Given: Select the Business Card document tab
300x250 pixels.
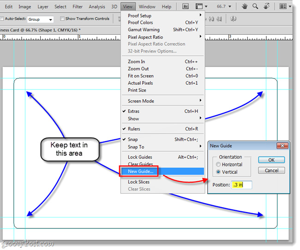Looking at the screenshot, I should [x=40, y=30].
